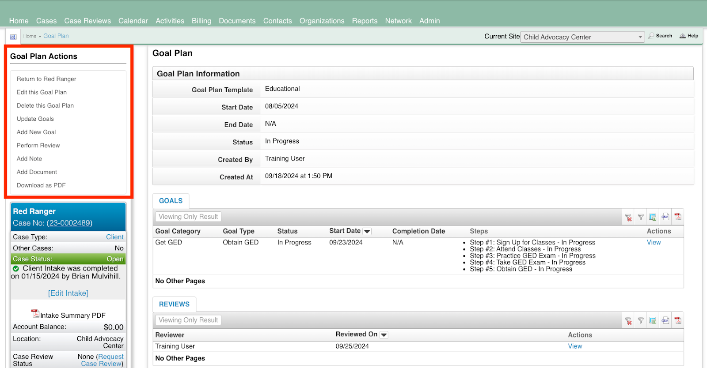Click the Goal Plan breadcrumb
Image resolution: width=707 pixels, height=368 pixels.
click(x=56, y=36)
